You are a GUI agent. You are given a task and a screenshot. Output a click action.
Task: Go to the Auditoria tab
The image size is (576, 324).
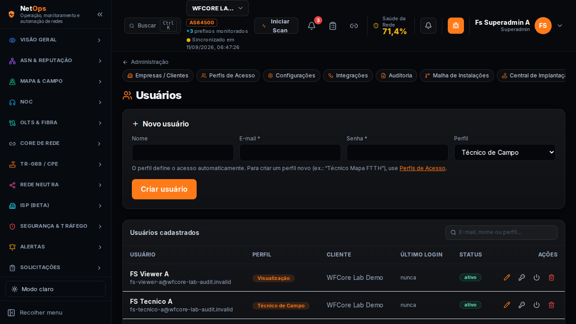396,76
